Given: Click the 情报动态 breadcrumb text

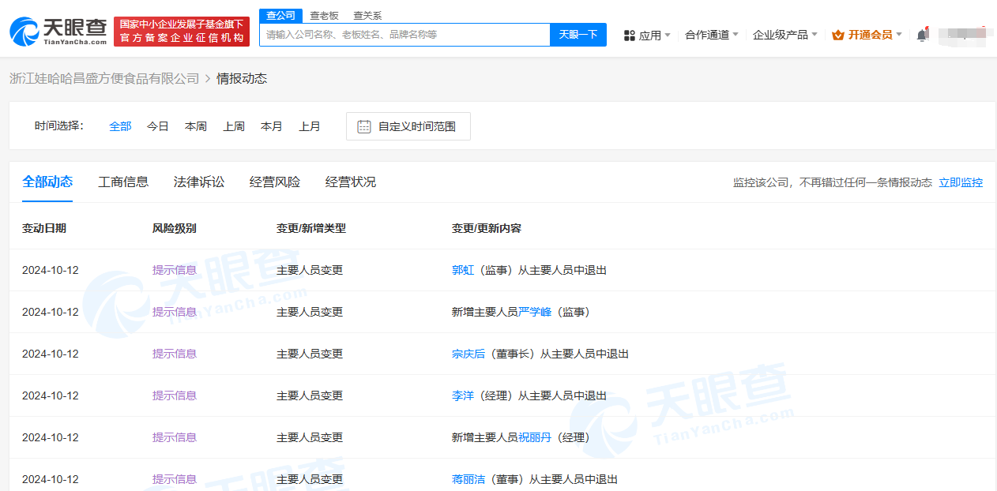Looking at the screenshot, I should pos(242,78).
